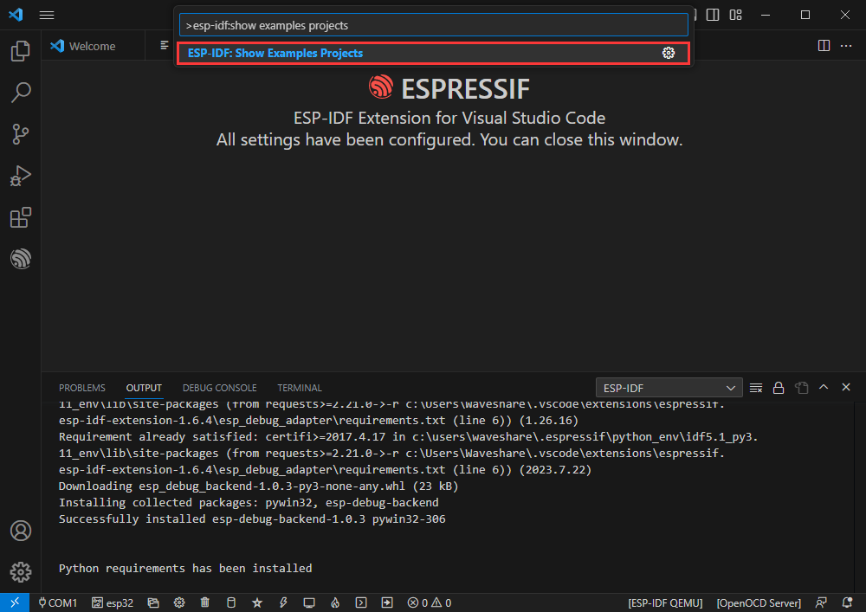This screenshot has height=612, width=866.
Task: Split the editor to the right
Action: point(824,46)
